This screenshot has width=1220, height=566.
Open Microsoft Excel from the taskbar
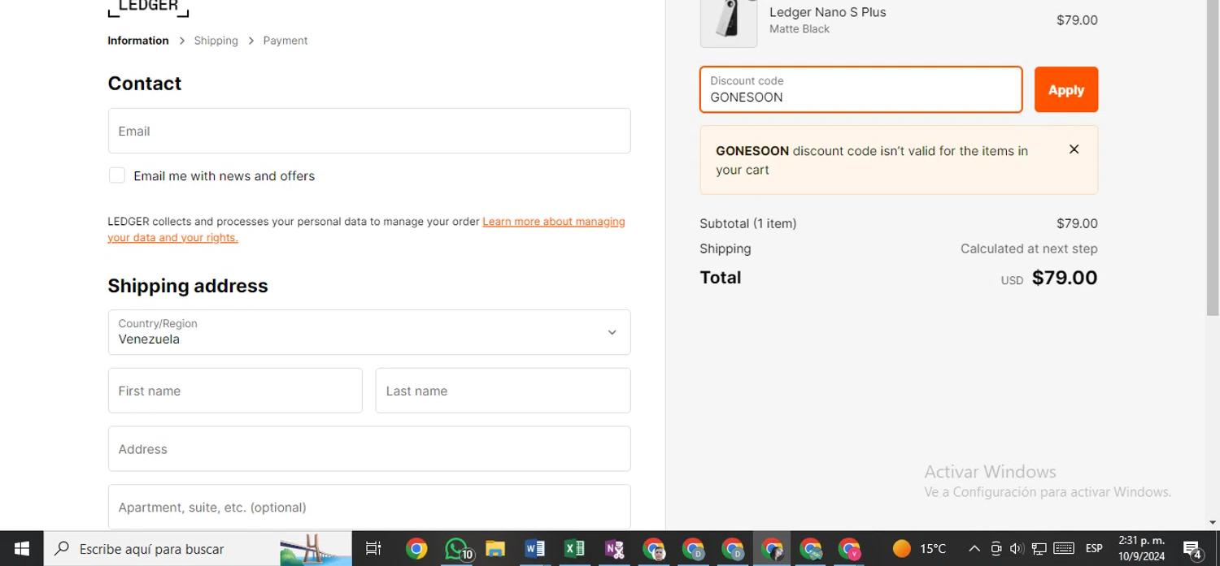(574, 549)
